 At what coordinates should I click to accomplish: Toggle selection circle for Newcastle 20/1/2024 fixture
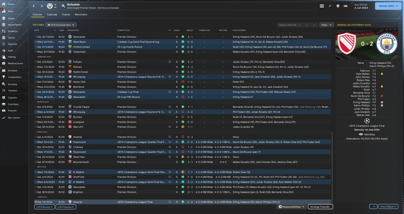(x=36, y=37)
